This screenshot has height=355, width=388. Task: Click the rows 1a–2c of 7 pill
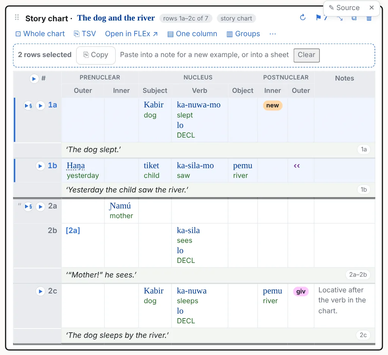coord(186,18)
